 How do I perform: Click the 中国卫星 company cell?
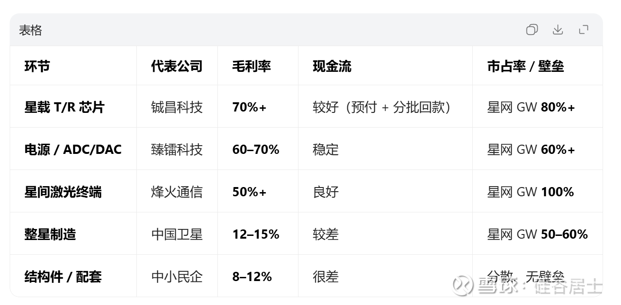tap(176, 235)
